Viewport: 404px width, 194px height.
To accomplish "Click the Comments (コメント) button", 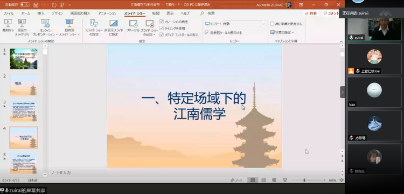I will pos(331,13).
